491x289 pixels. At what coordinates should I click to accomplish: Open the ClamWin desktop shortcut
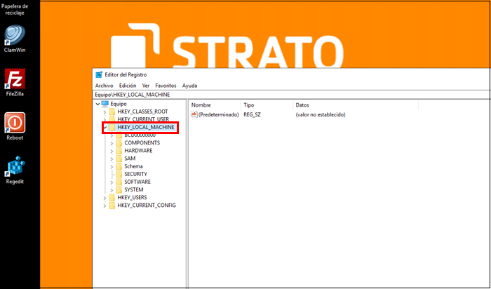[15, 38]
